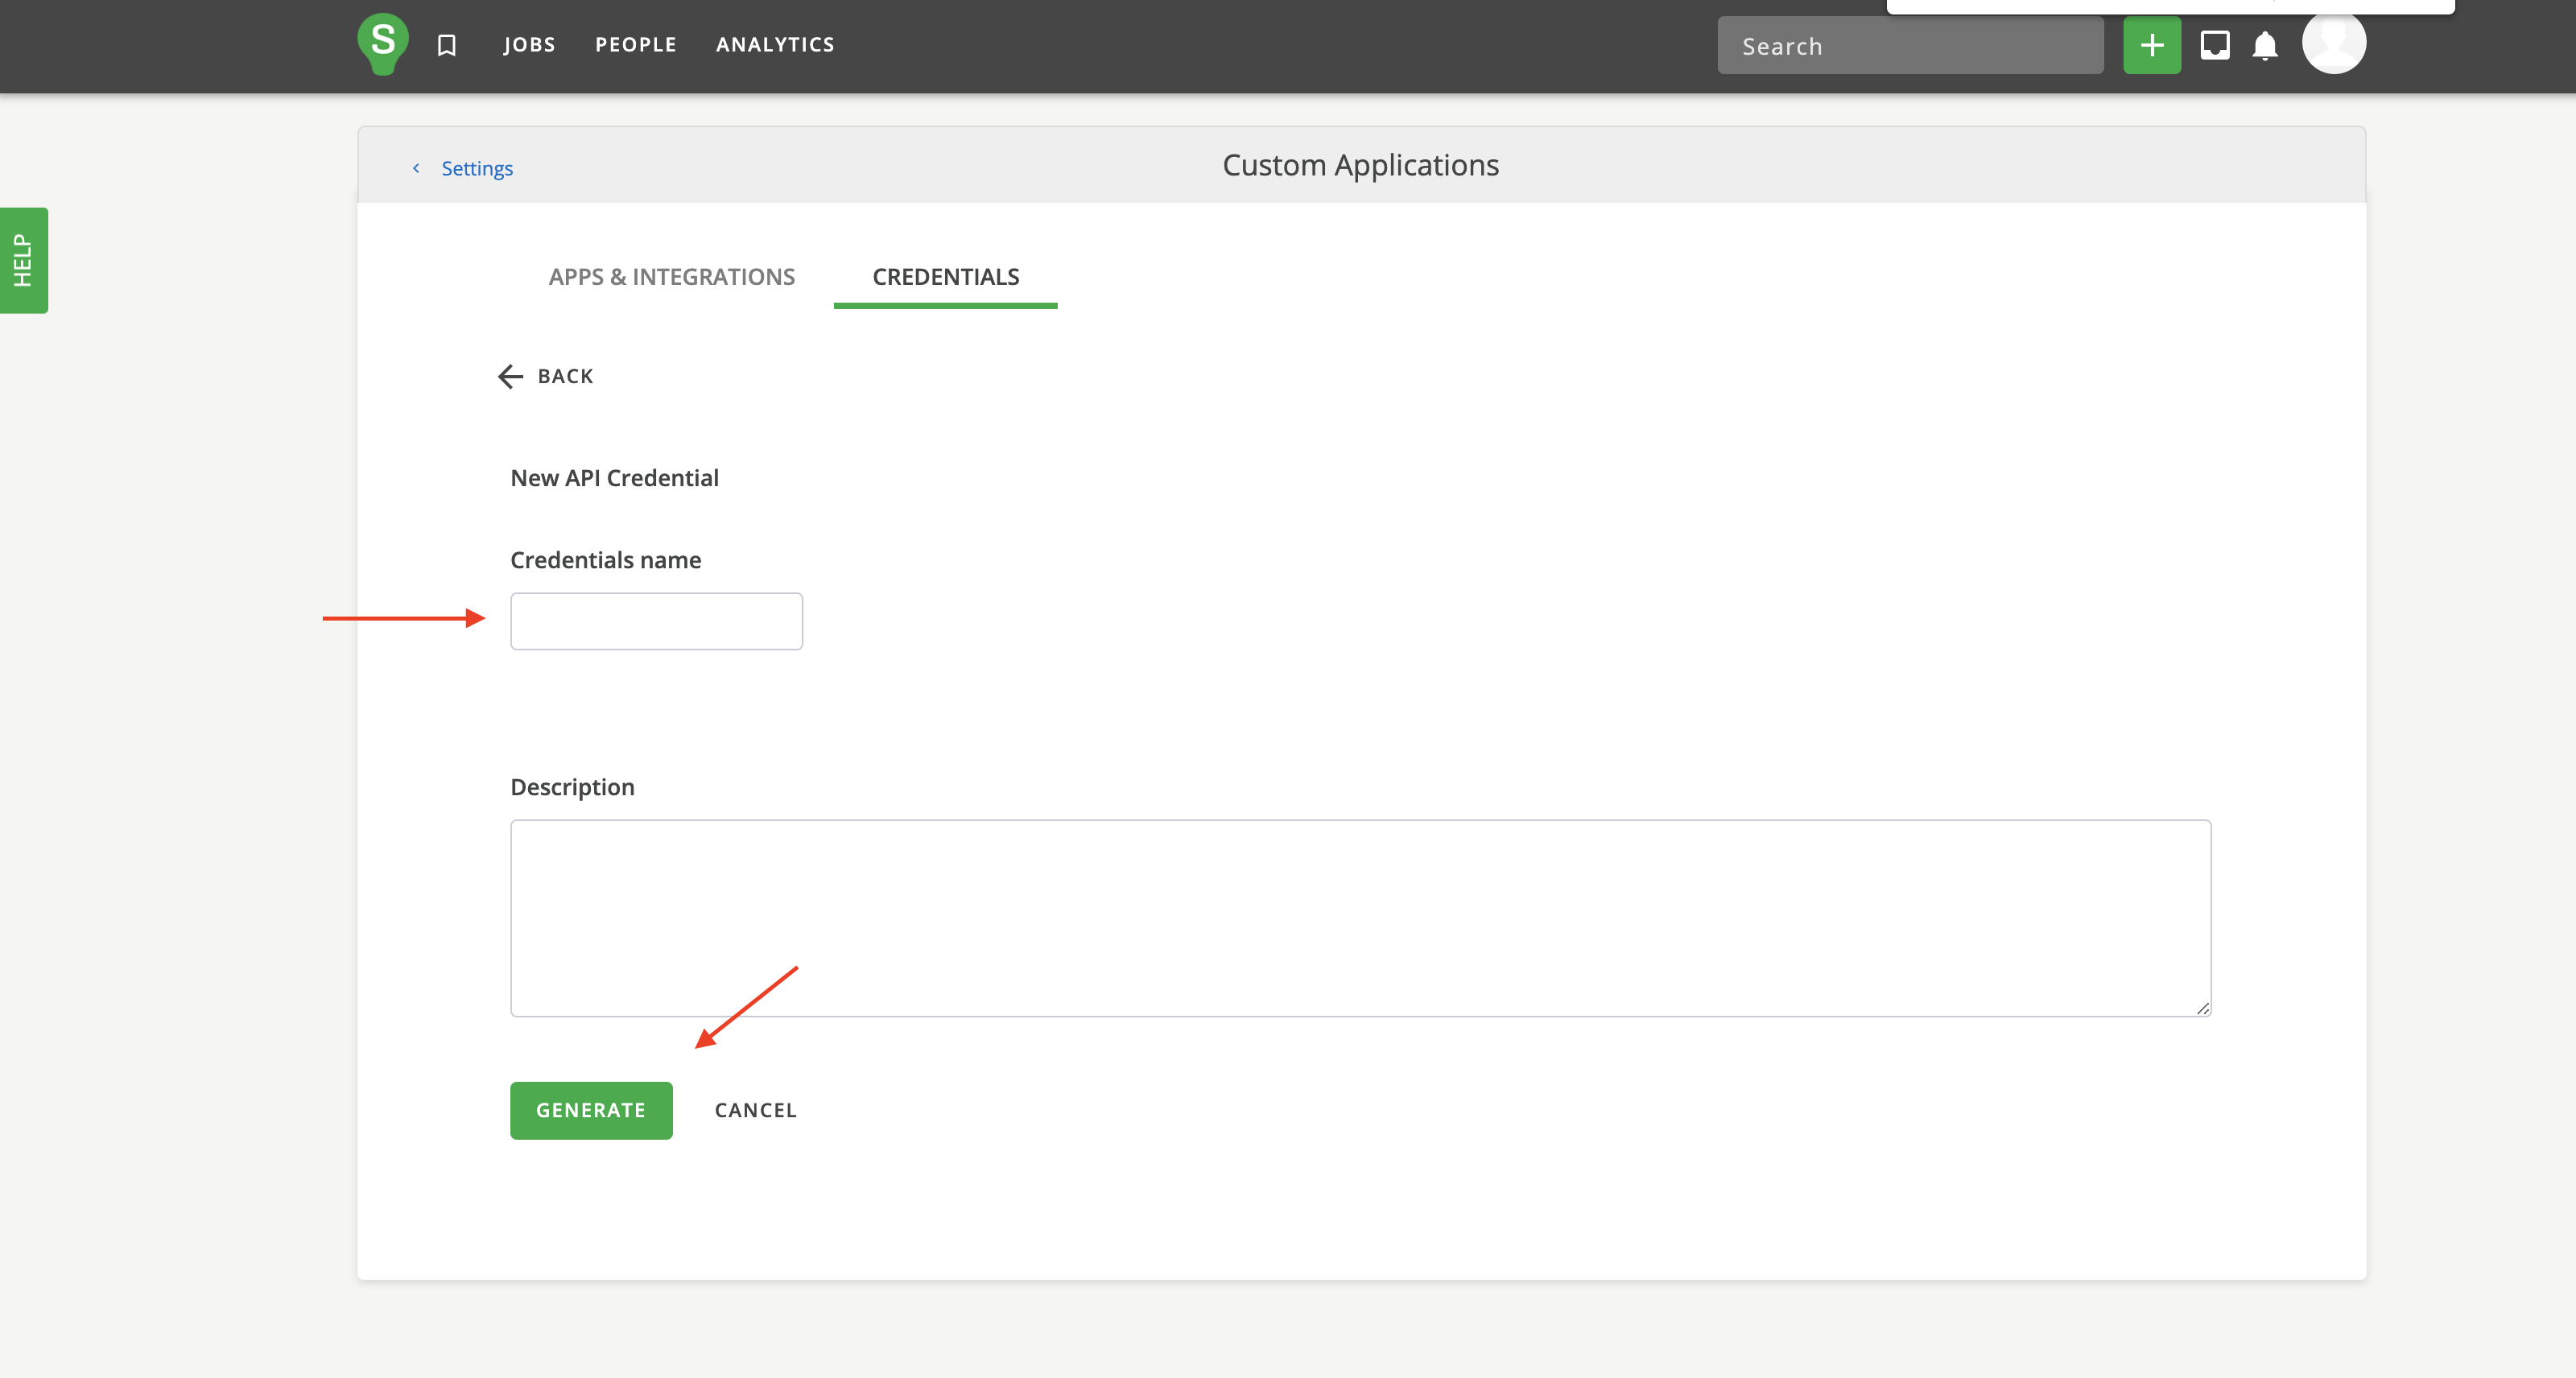
Task: Click the back arrow icon beside BACK
Action: 510,376
